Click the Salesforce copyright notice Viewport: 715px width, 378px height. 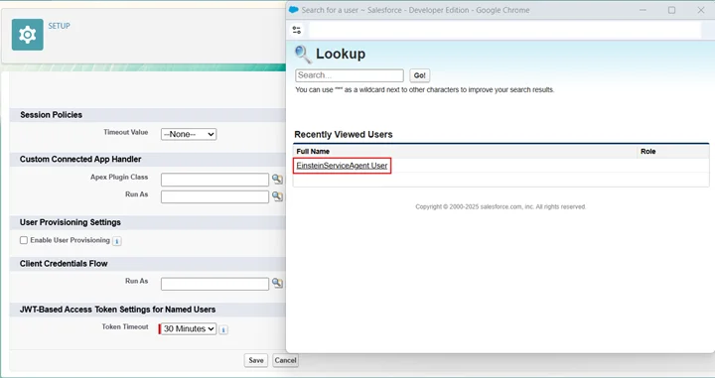pos(500,206)
